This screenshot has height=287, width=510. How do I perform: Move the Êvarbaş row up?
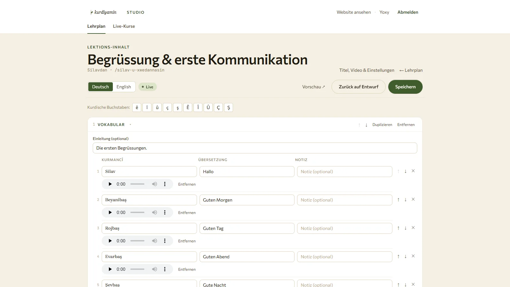click(398, 256)
